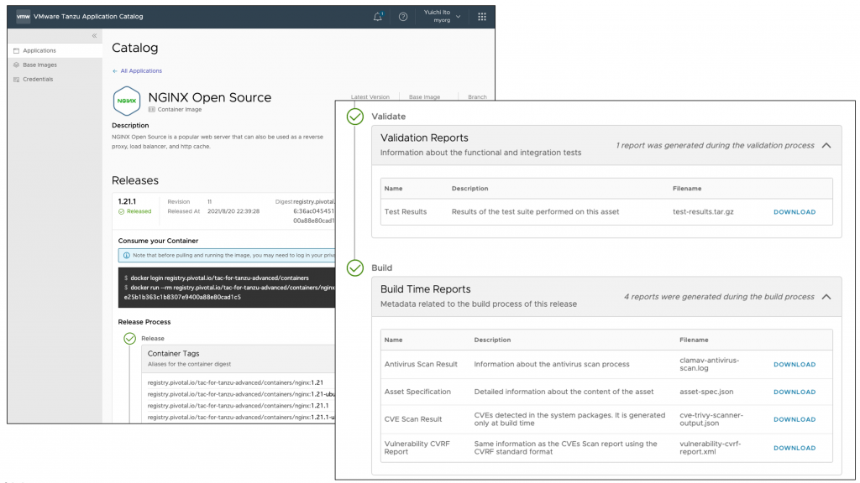
Task: Download the test-results.tar.gz report
Action: [x=794, y=212]
